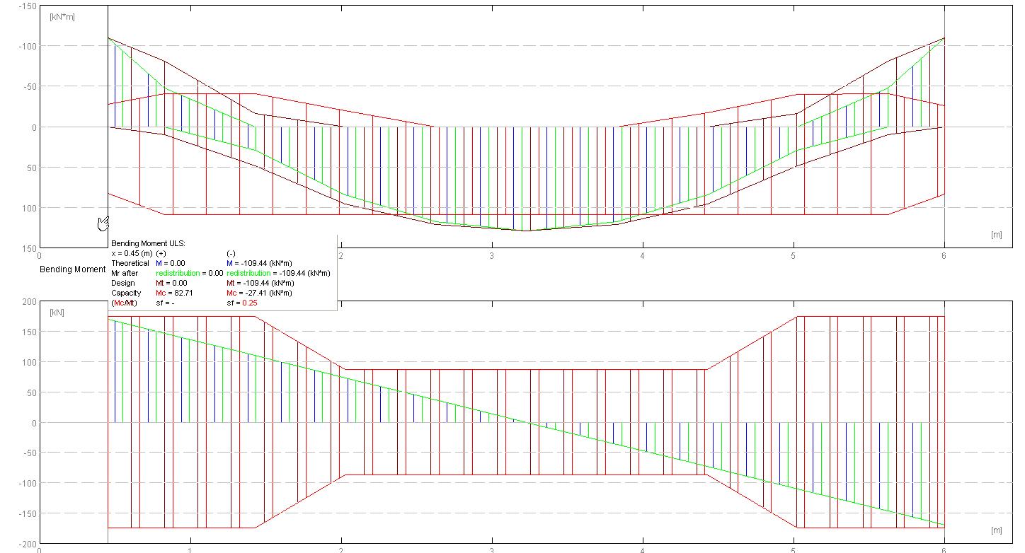Screen dimensions: 1025x553
Task: Click the '6' x-axis label of moment chart
Action: click(944, 255)
